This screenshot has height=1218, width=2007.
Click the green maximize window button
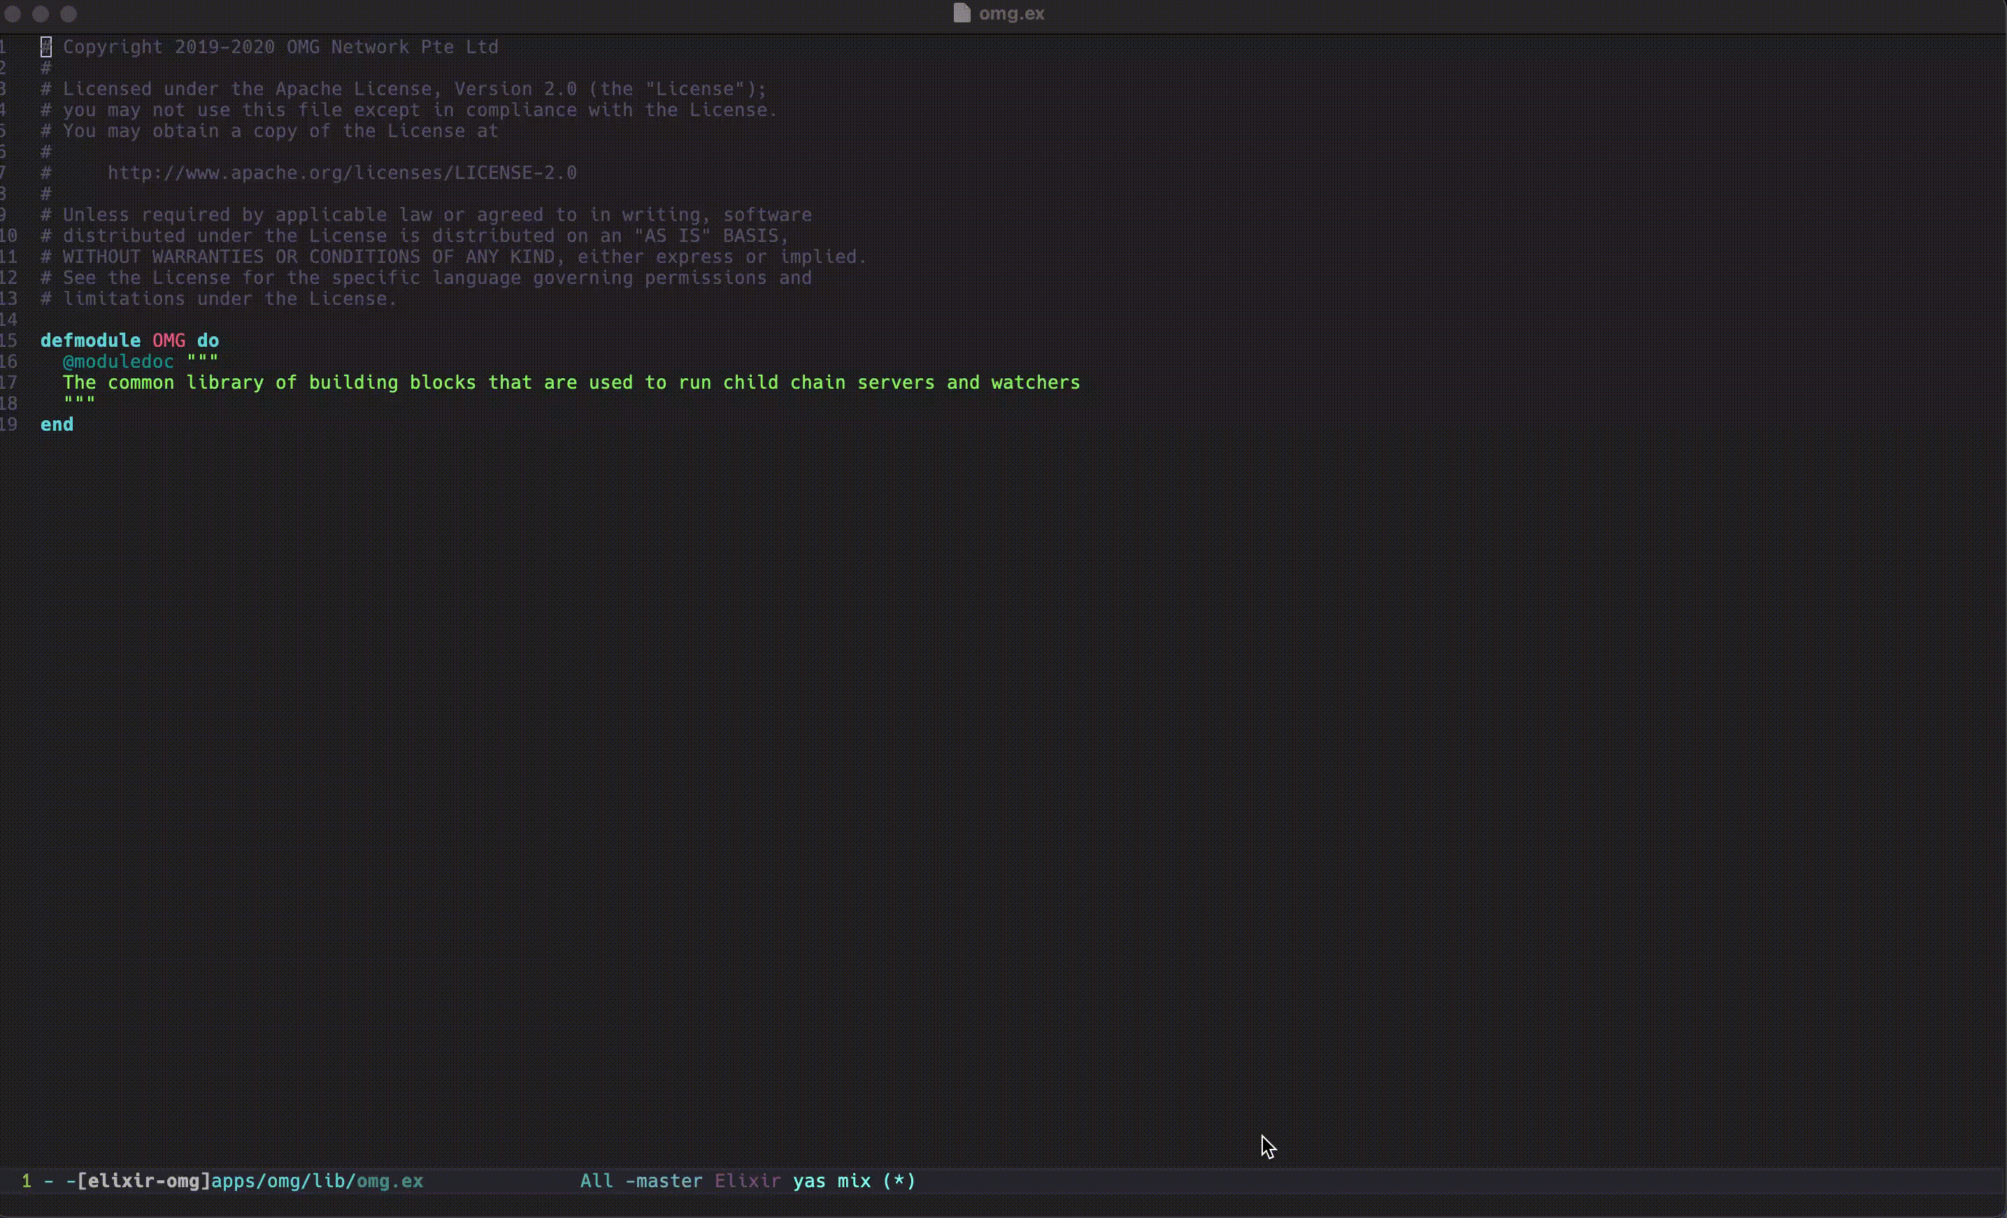coord(69,14)
